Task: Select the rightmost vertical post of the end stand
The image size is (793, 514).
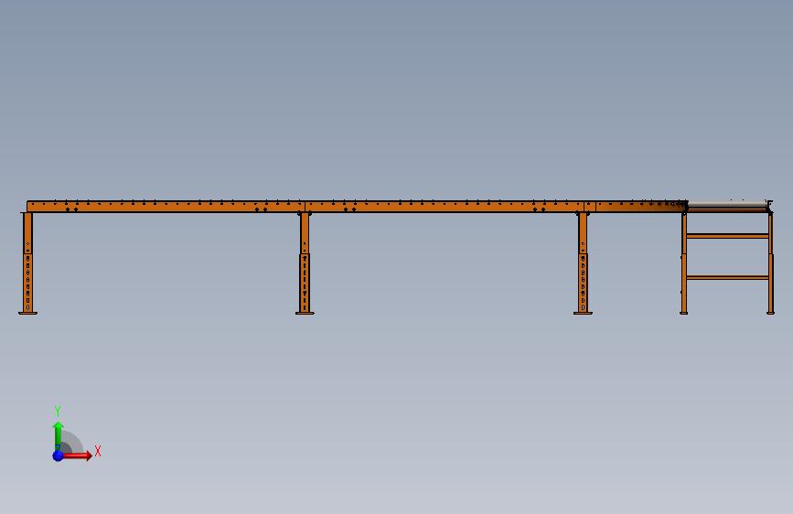Action: [x=770, y=263]
